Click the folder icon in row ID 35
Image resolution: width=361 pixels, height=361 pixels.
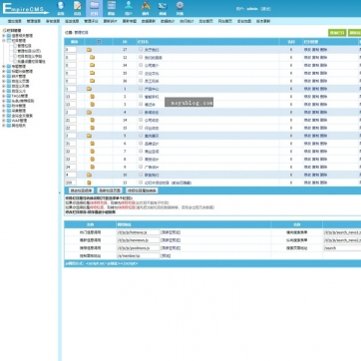click(x=92, y=73)
